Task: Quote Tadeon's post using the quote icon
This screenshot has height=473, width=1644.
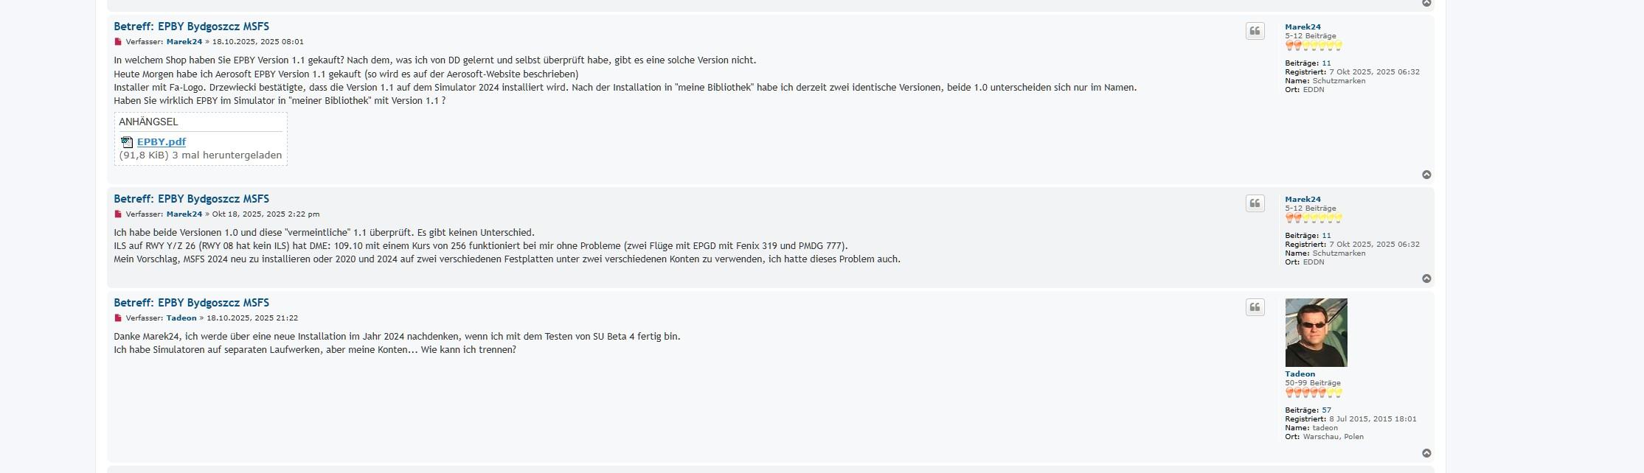Action: pos(1255,307)
